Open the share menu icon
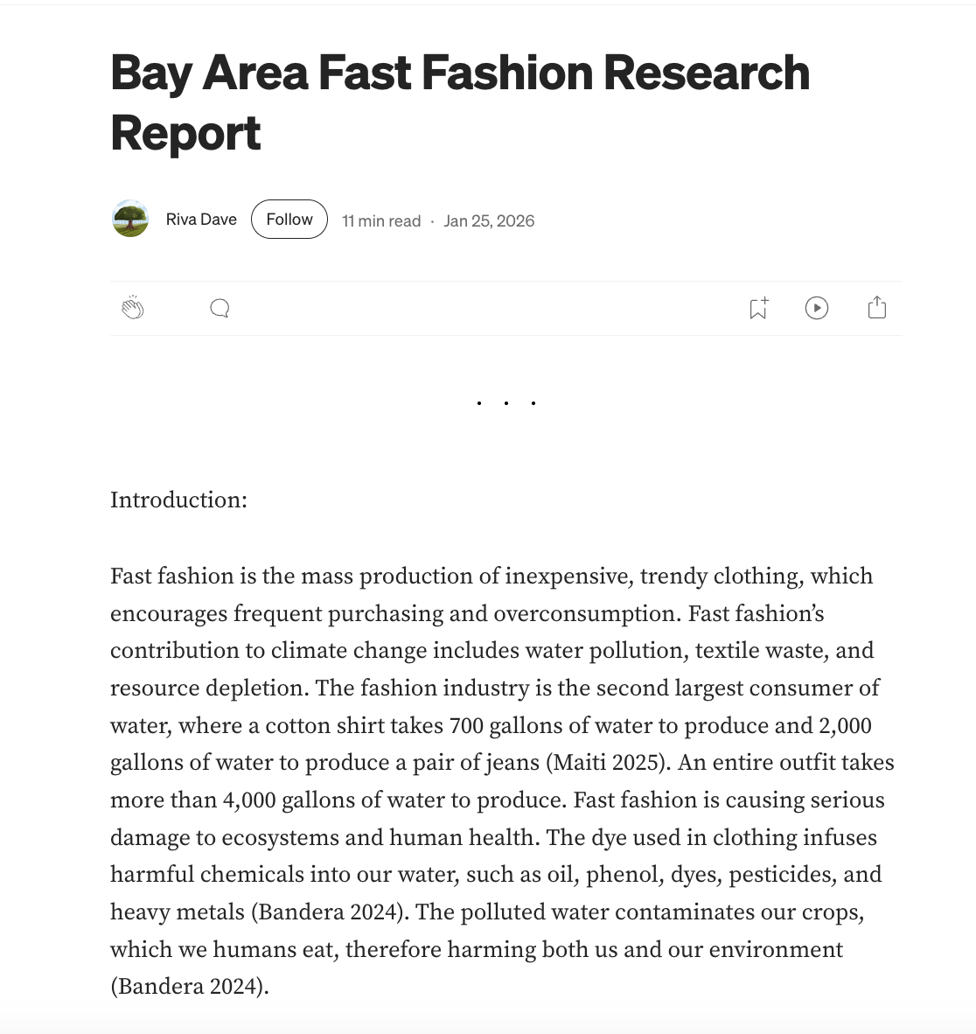Viewport: 976px width, 1034px height. 877,308
